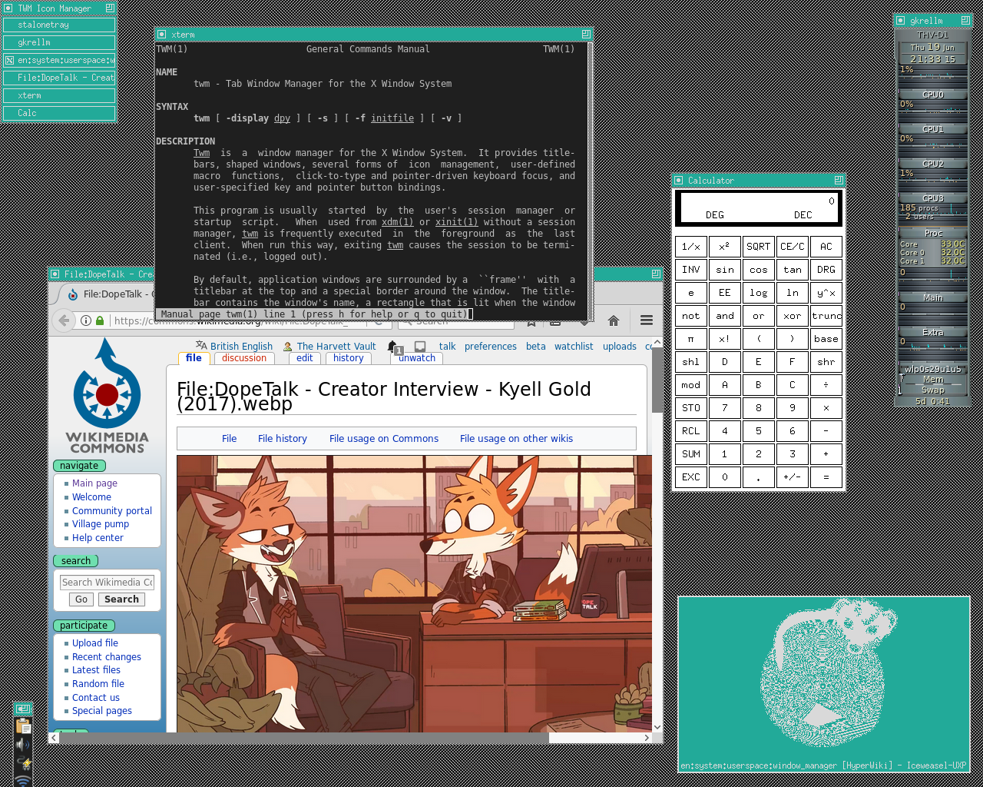
Task: Collapse the participate sidebar section header
Action: click(x=84, y=626)
